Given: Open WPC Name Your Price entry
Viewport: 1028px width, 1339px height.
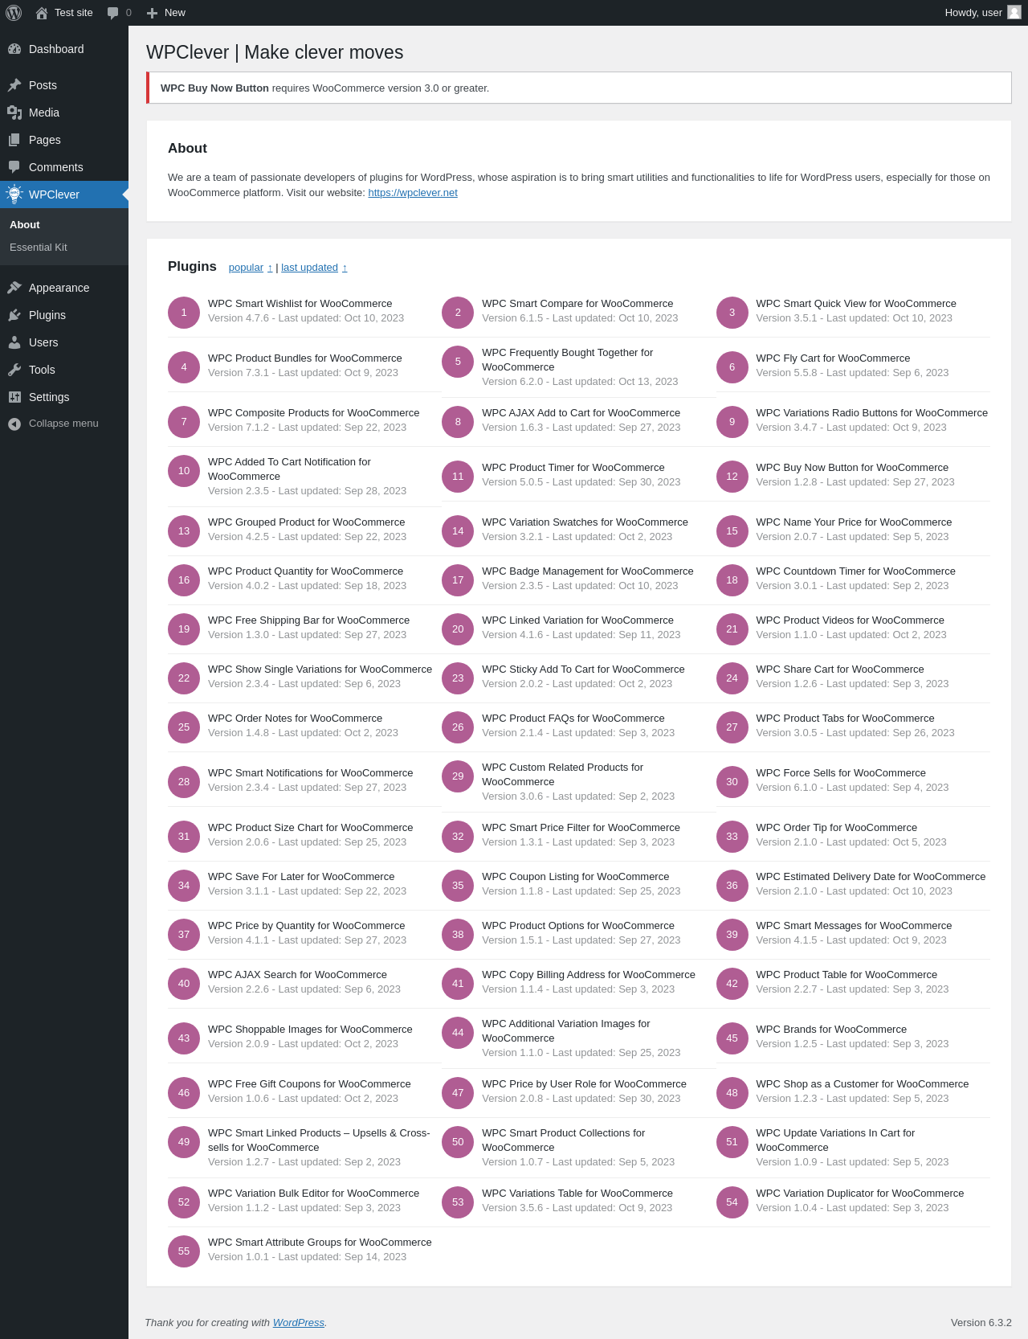Looking at the screenshot, I should [x=854, y=522].
